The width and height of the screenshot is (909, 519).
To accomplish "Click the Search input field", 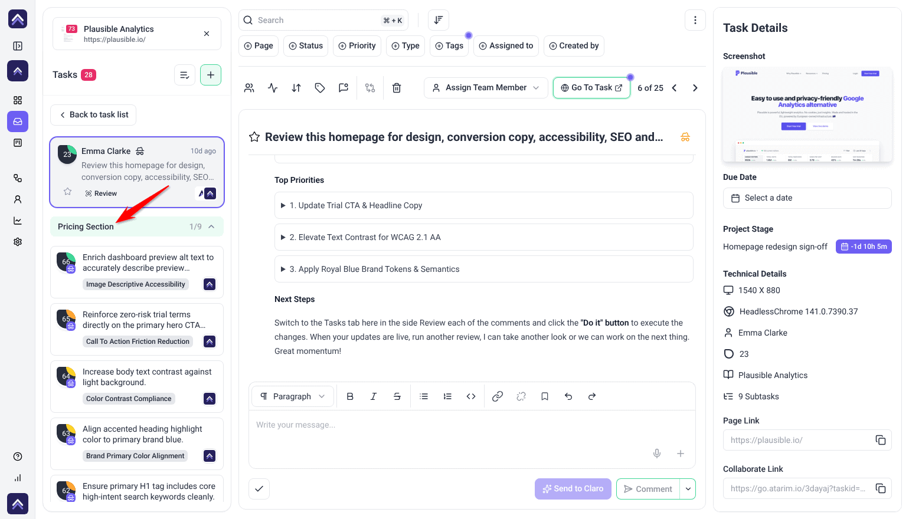I will click(x=323, y=20).
